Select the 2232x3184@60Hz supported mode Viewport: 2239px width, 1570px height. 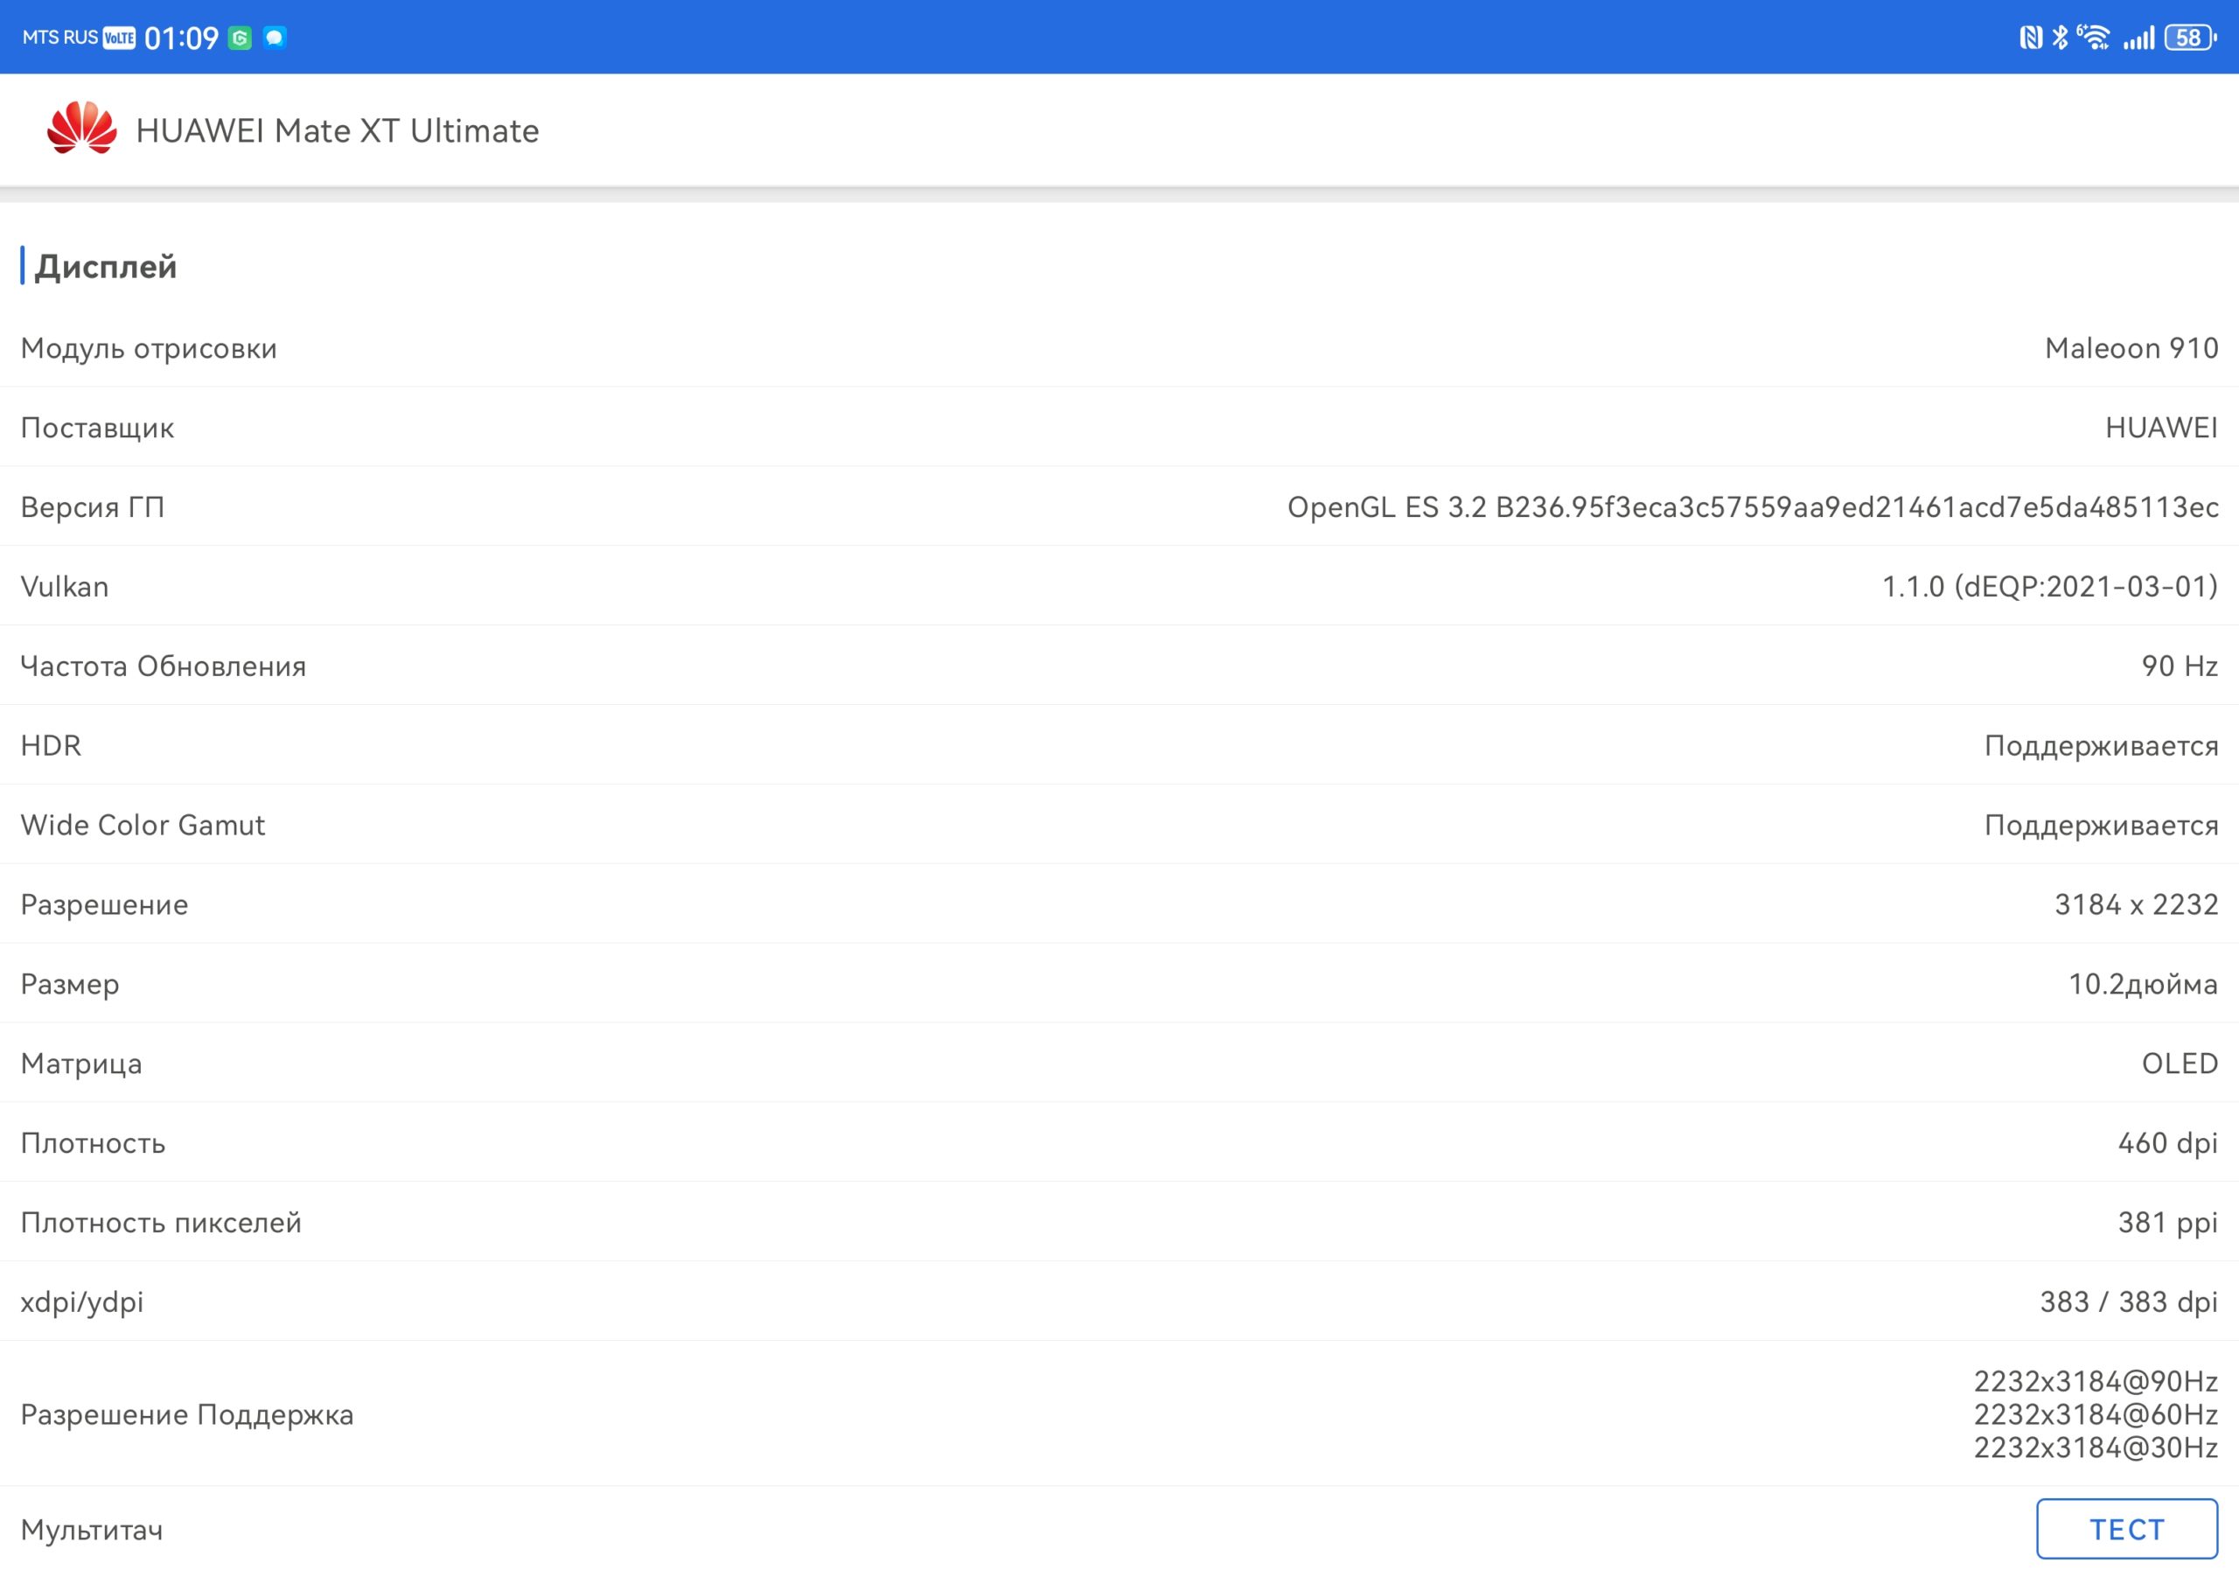[x=2096, y=1415]
